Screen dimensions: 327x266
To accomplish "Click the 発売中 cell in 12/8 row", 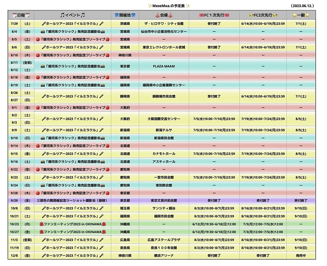I will pos(301,255).
